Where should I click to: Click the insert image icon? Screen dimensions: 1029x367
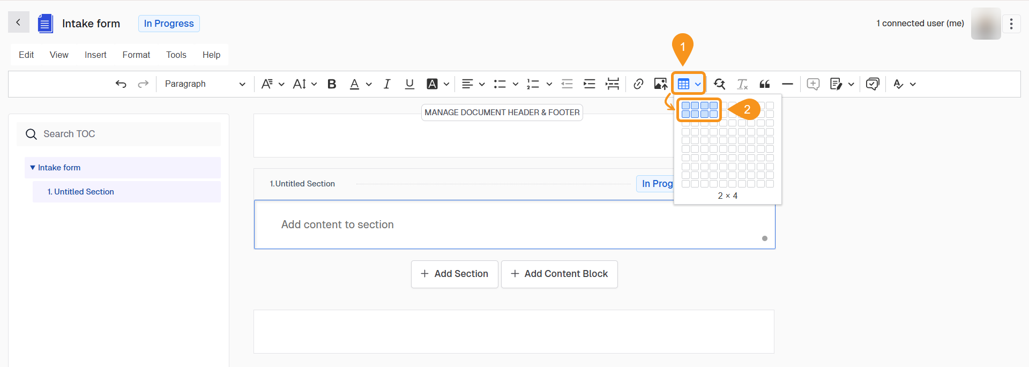coord(660,84)
